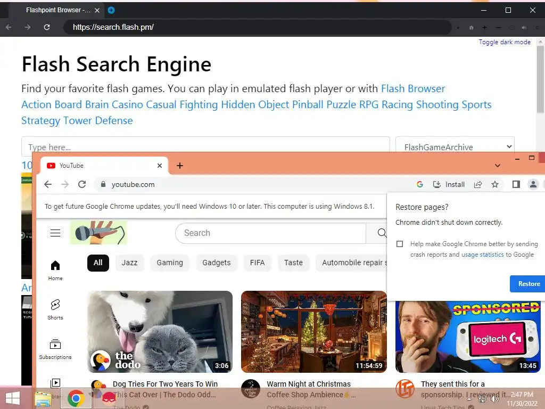Image resolution: width=545 pixels, height=409 pixels.
Task: Go back in Flashpoint Browser
Action: tap(9, 27)
